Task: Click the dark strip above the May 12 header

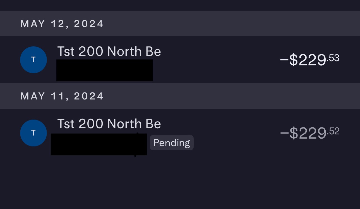Action: point(180,5)
